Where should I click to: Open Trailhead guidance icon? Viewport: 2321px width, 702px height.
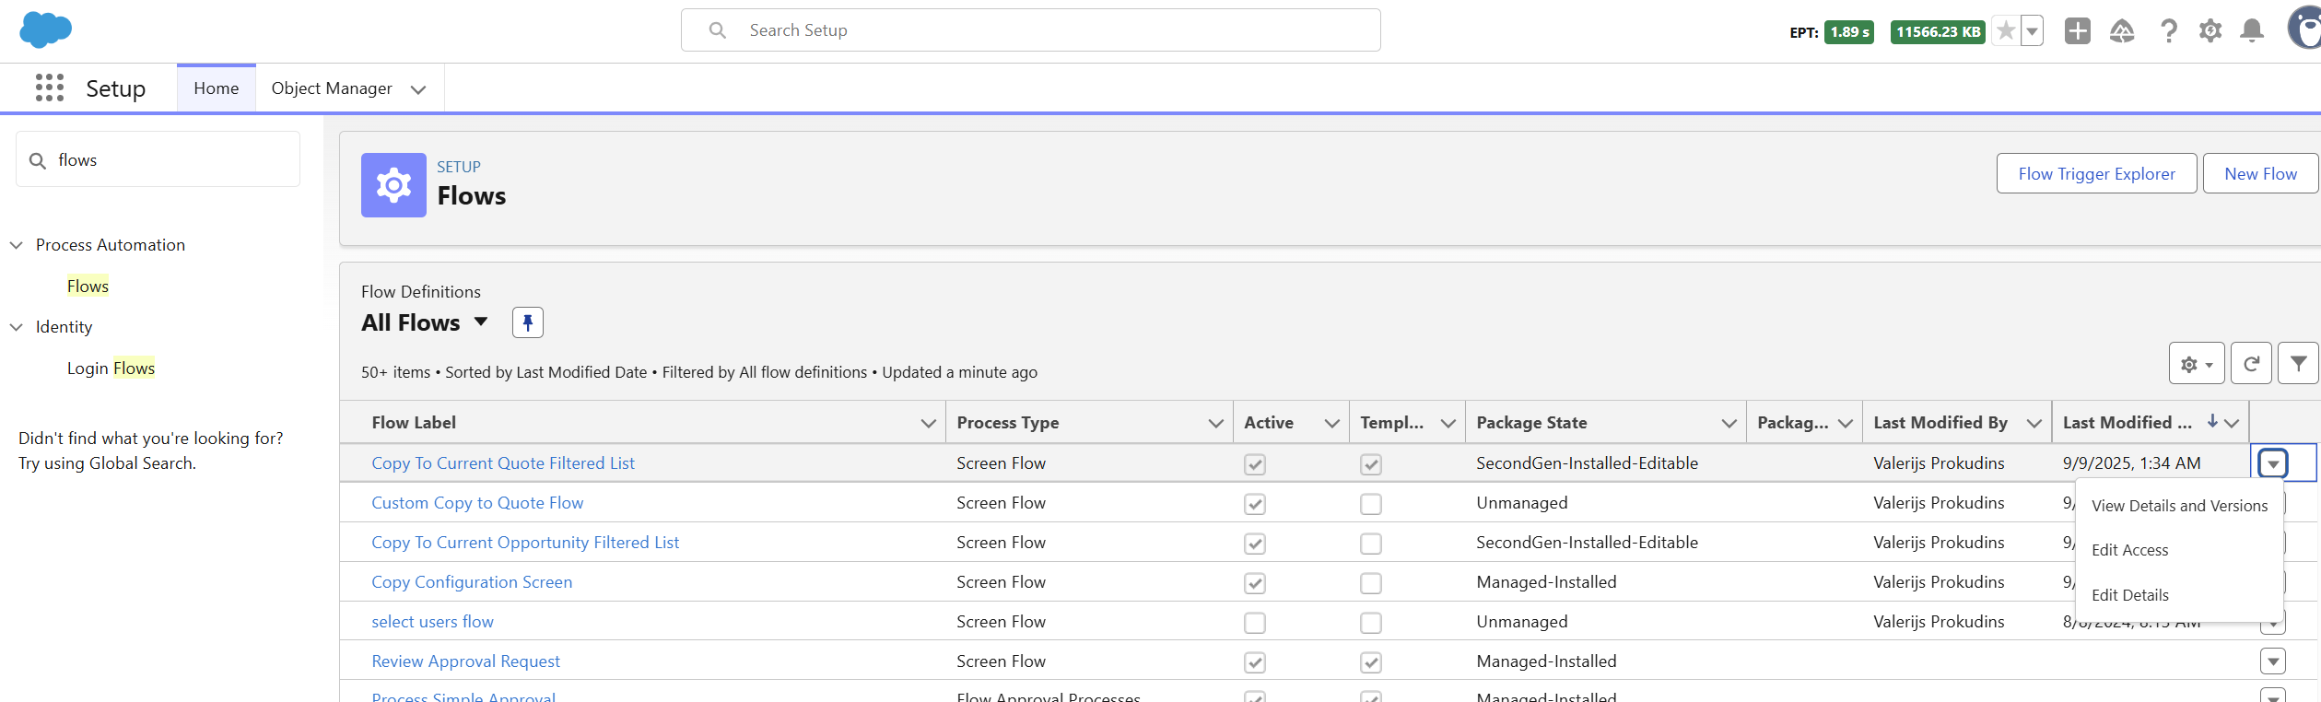tap(2122, 31)
